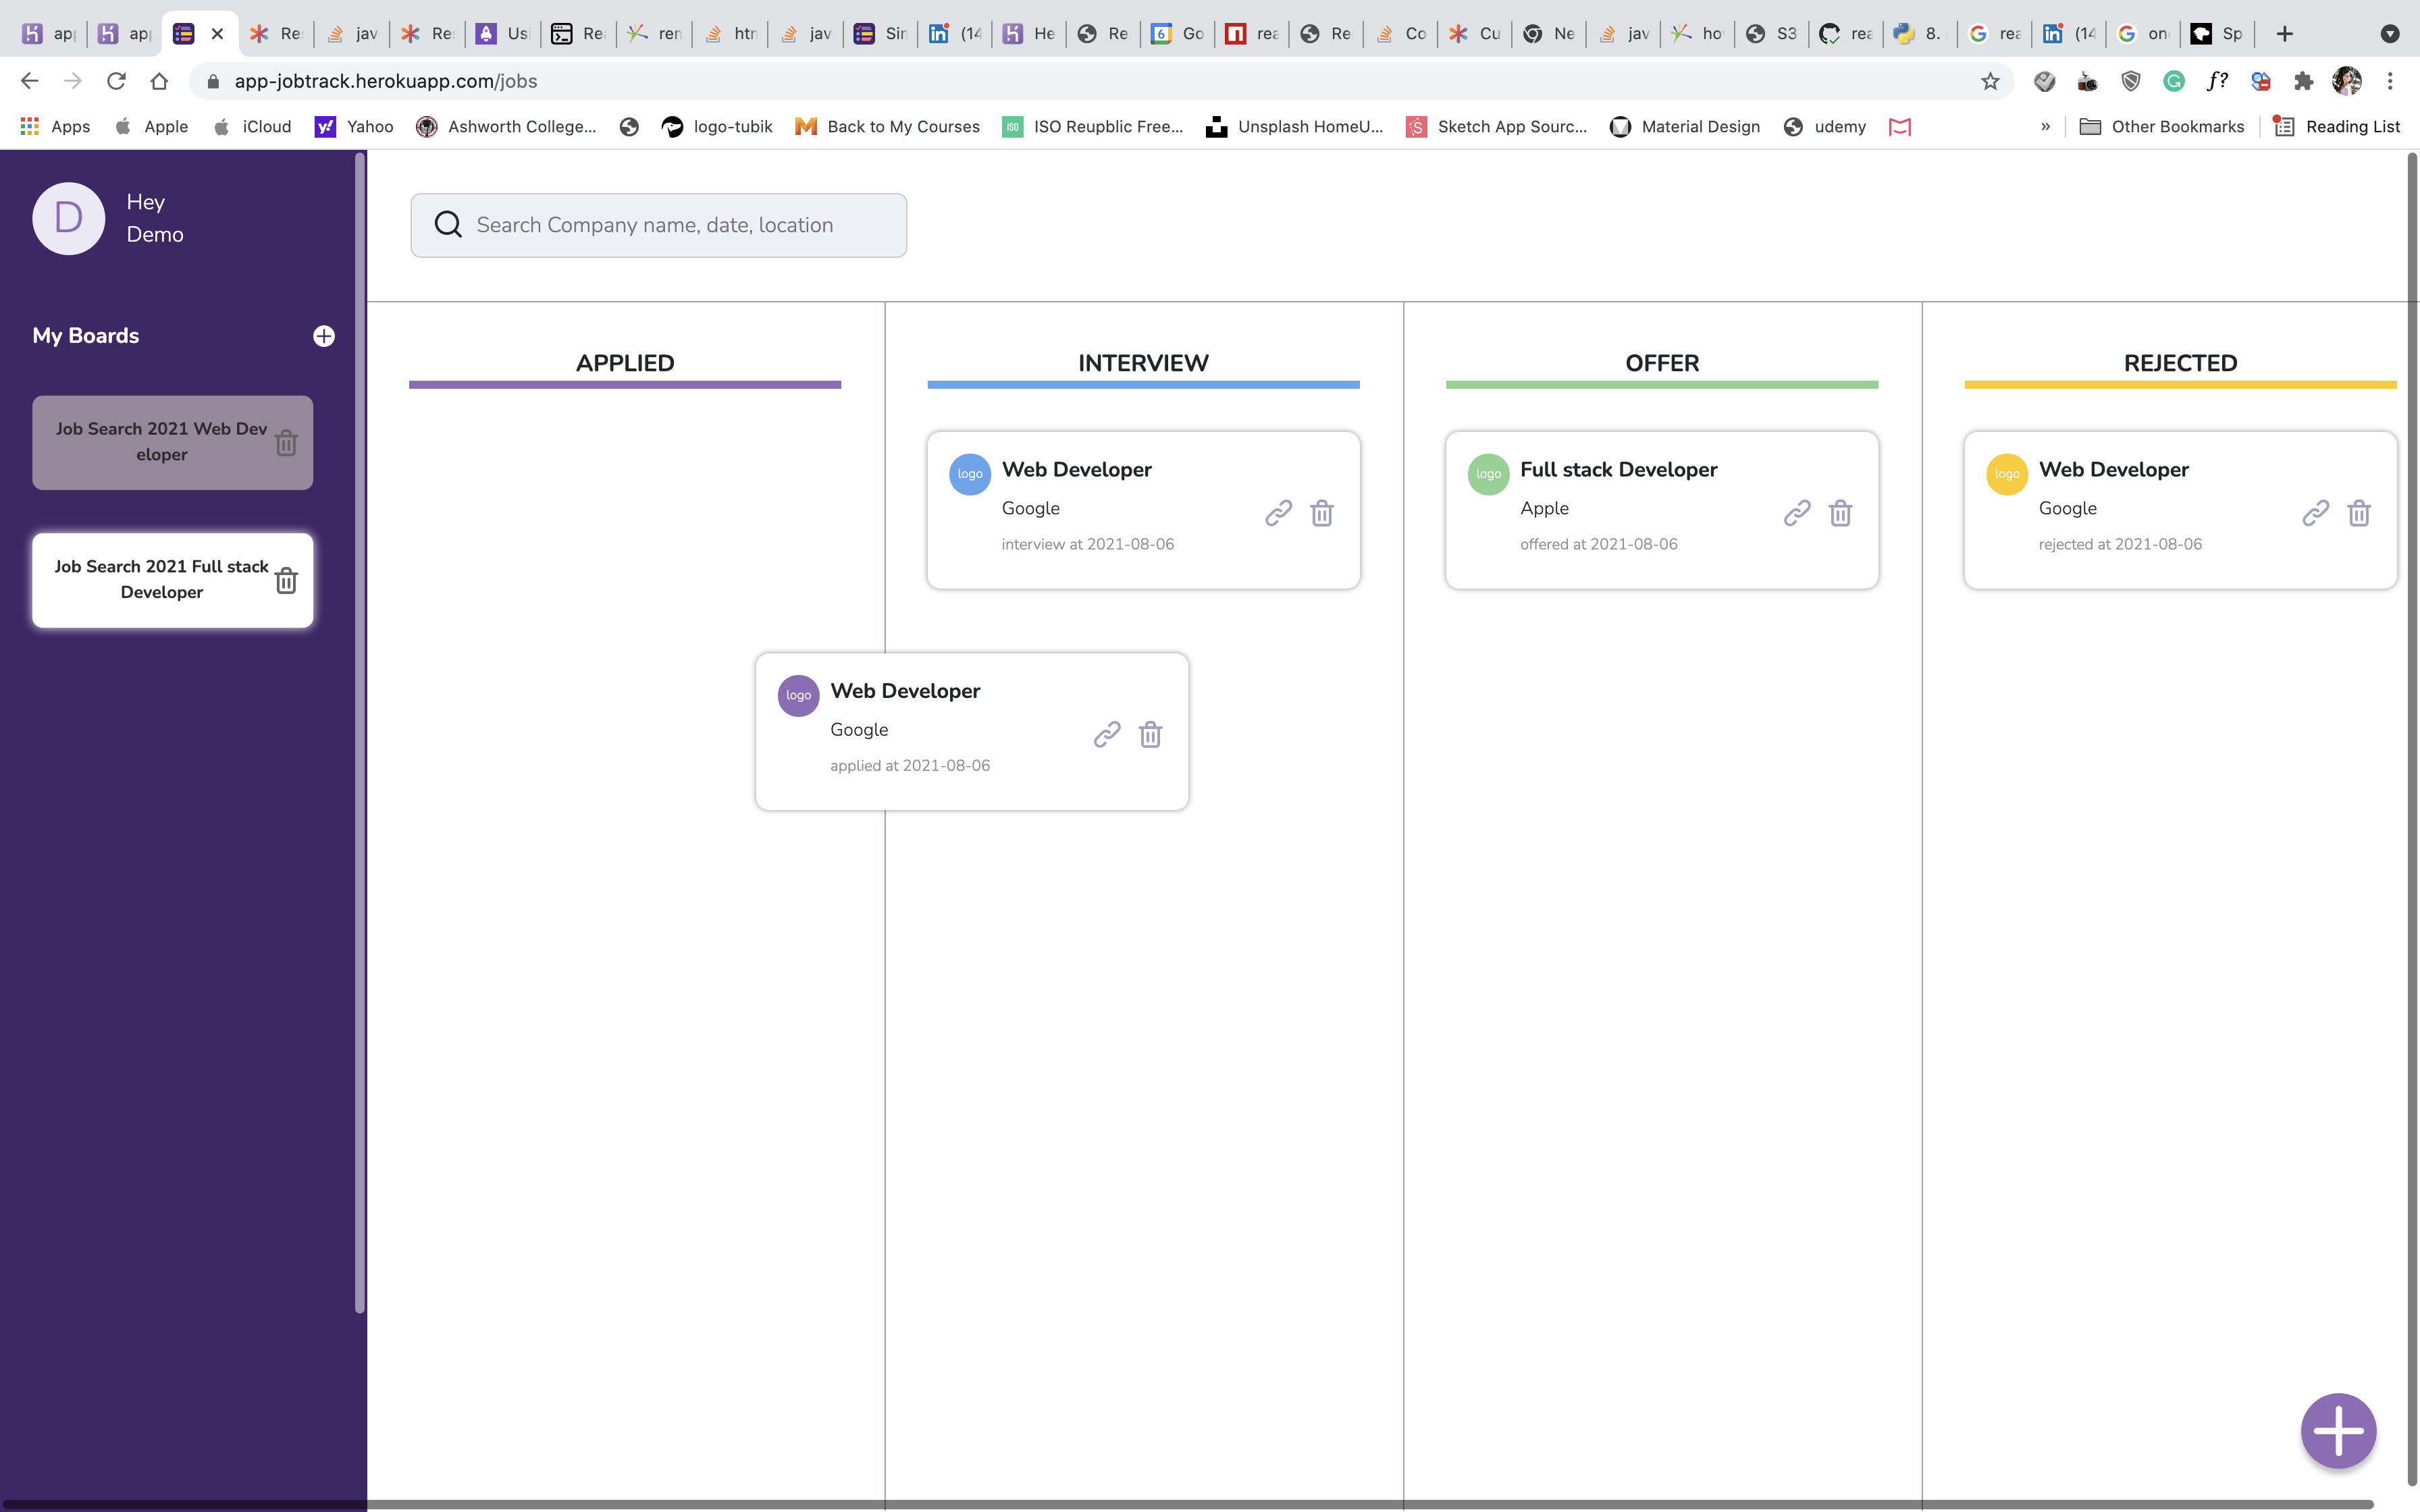Click the magnifier icon in the search bar

pyautogui.click(x=447, y=224)
